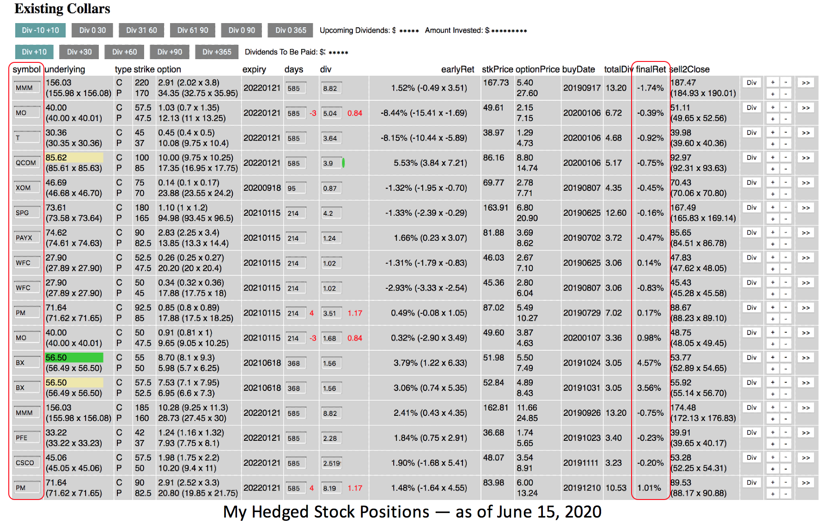Click the Div +10 button
Screen dimensions: 827x524
(x=34, y=52)
